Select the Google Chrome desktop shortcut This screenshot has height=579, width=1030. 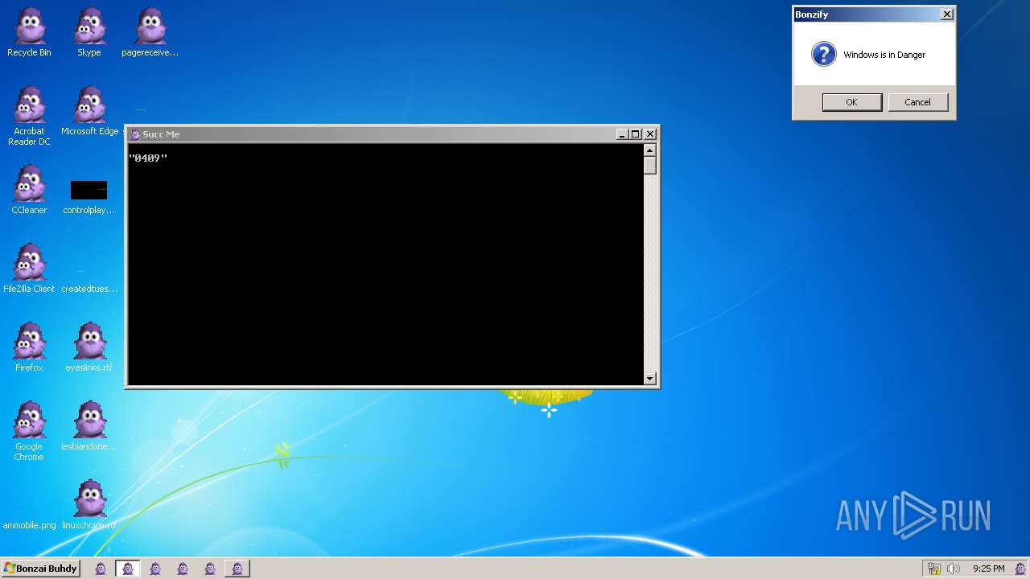(29, 431)
